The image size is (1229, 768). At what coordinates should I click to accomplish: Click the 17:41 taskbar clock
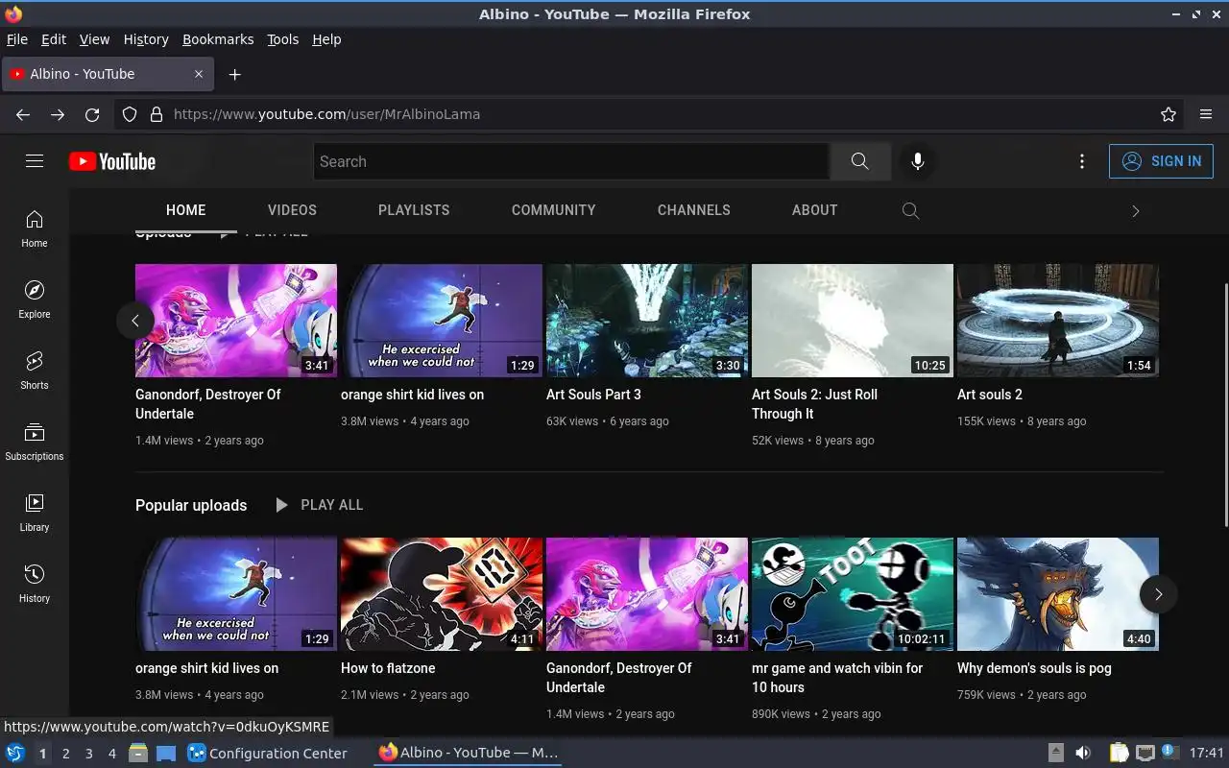click(1206, 754)
